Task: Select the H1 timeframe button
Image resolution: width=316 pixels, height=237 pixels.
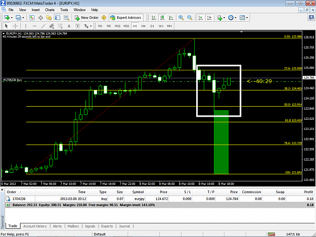Action: point(135,26)
